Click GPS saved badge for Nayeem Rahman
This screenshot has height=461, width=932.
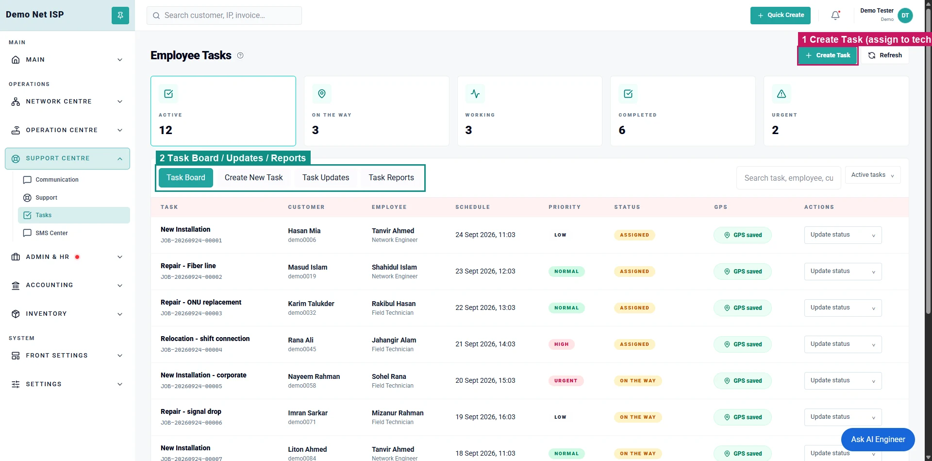pos(743,381)
